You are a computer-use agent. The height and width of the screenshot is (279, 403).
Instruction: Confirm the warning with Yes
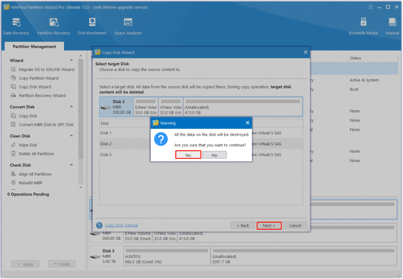click(x=188, y=155)
